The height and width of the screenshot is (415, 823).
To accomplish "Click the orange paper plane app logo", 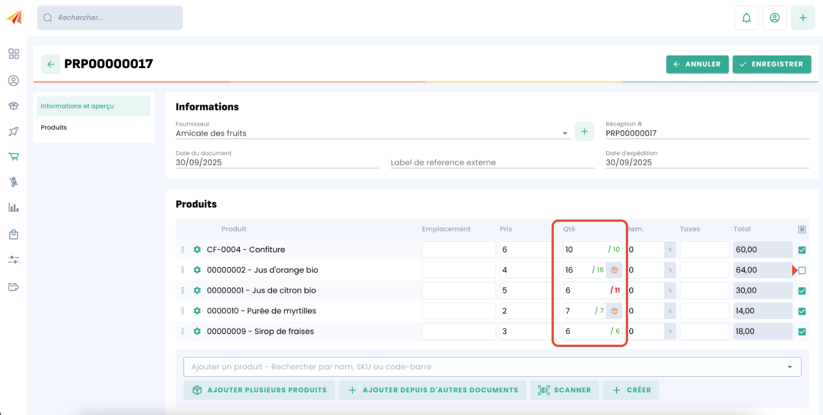I will 14,17.
